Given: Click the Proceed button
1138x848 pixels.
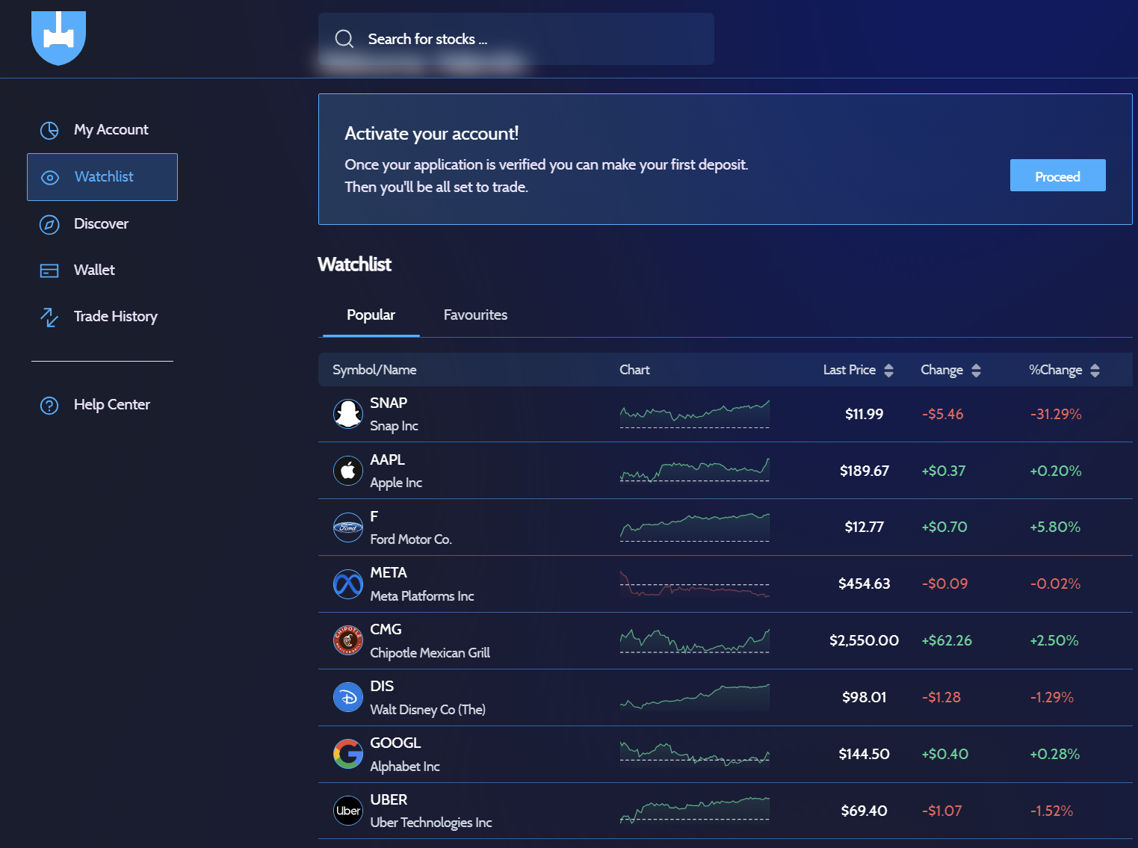Looking at the screenshot, I should point(1057,176).
